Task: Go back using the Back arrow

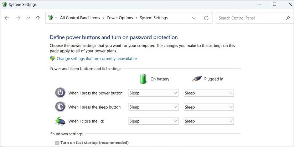Action: pyautogui.click(x=7, y=18)
